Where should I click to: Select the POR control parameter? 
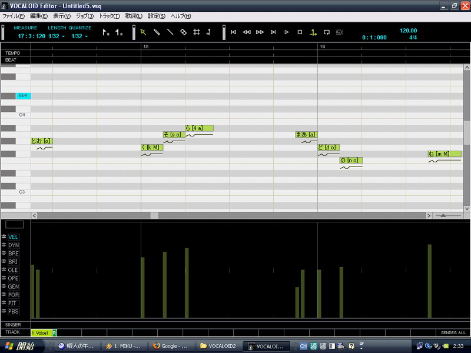click(x=13, y=295)
